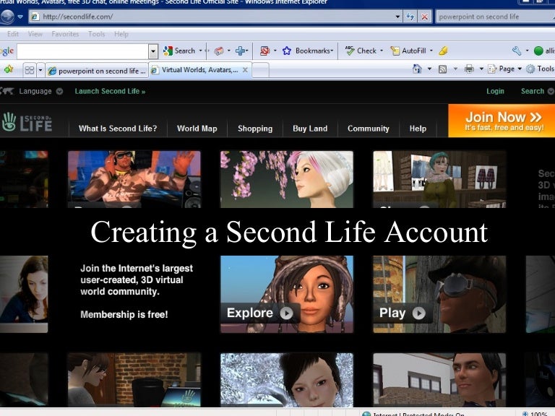Expand the Bookmarks dropdown arrow
555x416 pixels.
tap(332, 51)
